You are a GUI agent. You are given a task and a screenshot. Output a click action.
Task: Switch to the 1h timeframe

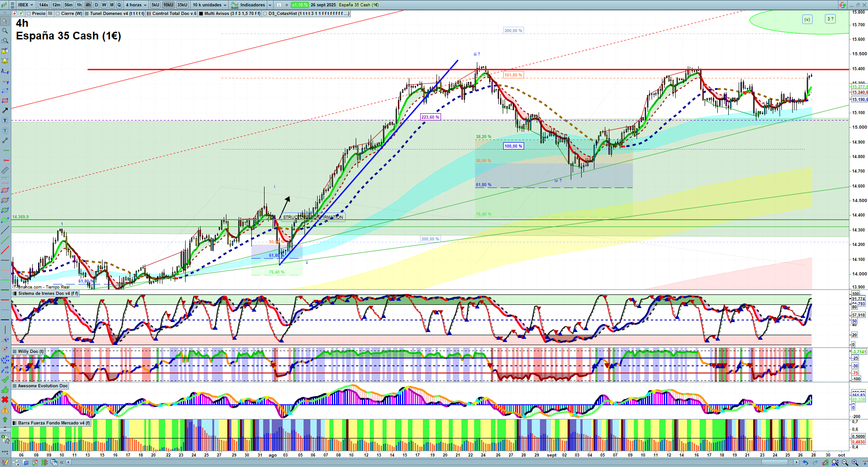[x=79, y=5]
